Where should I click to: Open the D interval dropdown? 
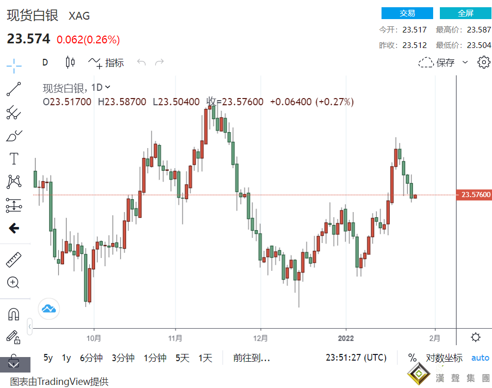(x=45, y=62)
